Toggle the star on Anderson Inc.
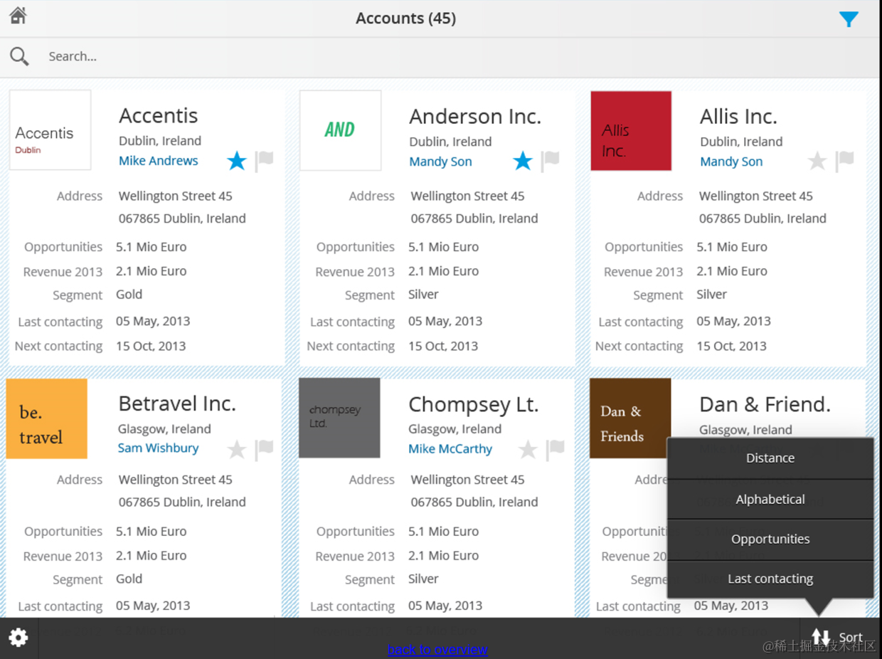Viewport: 882px width, 659px height. [x=523, y=161]
